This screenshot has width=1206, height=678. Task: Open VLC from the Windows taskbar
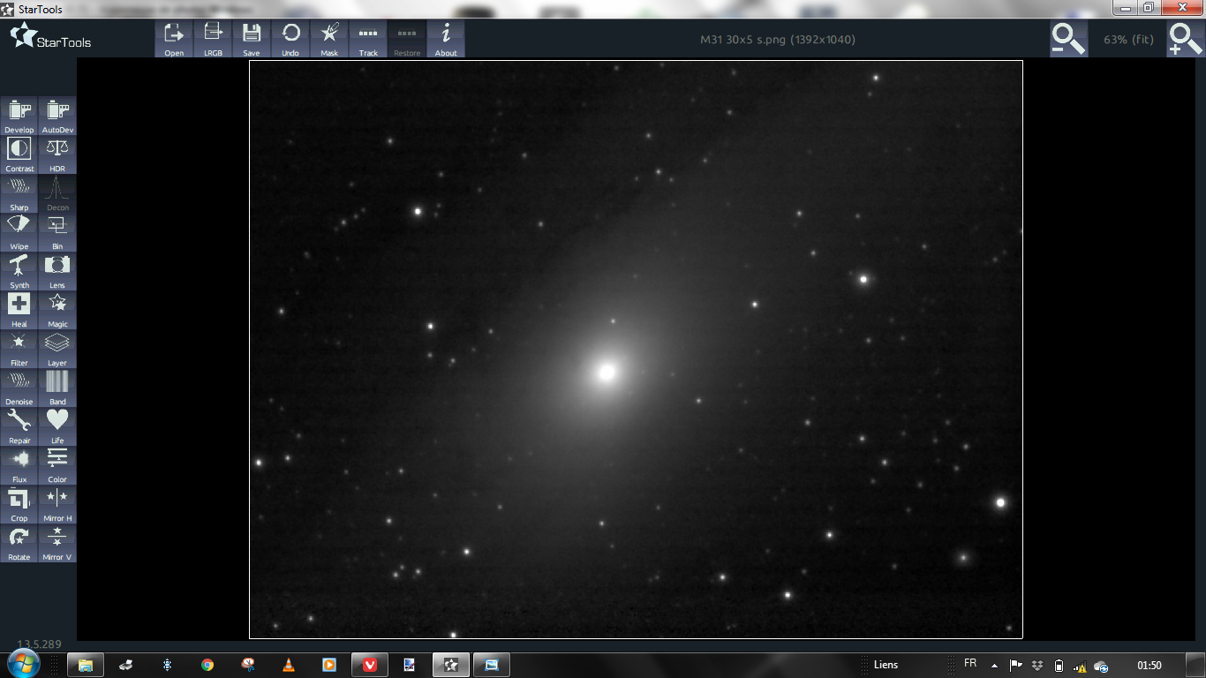[x=288, y=665]
